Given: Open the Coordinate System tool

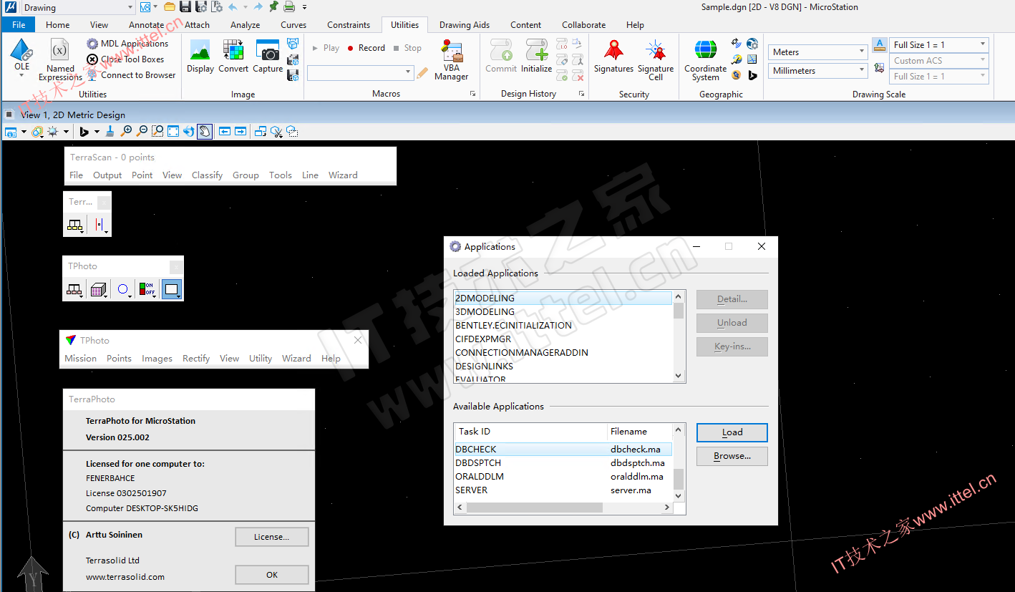Looking at the screenshot, I should [706, 60].
